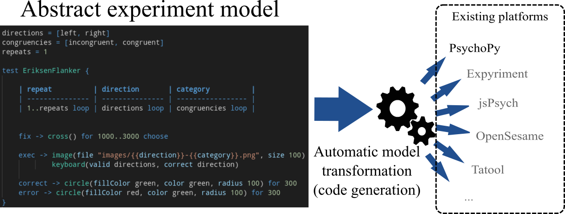
Task: Select the PsychoPy platform label
Action: tap(474, 49)
